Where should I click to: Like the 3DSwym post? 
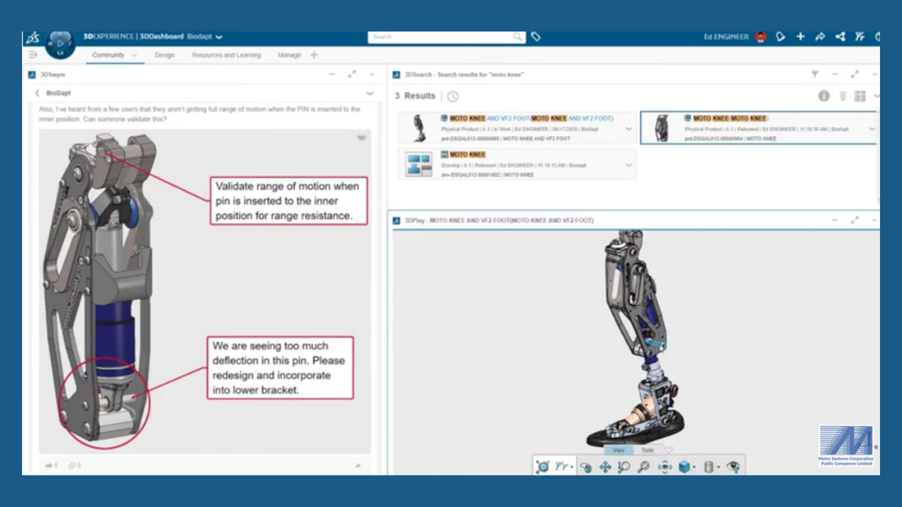pyautogui.click(x=51, y=465)
